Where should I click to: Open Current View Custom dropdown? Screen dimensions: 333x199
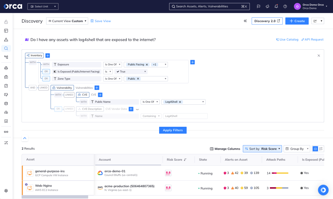(67, 21)
